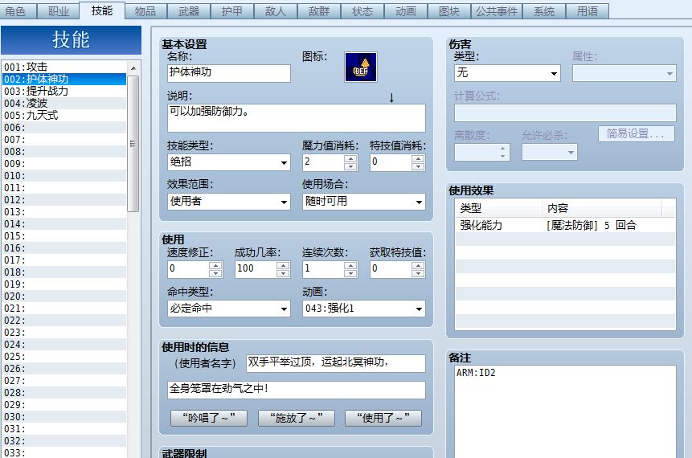Open the 职业 tab

point(58,11)
